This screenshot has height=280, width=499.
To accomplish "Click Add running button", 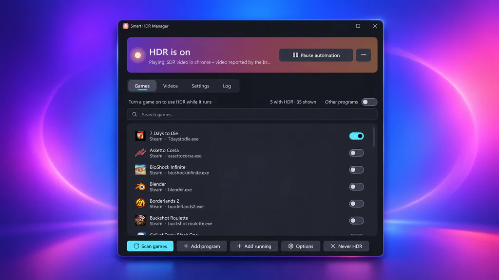I will pos(254,246).
